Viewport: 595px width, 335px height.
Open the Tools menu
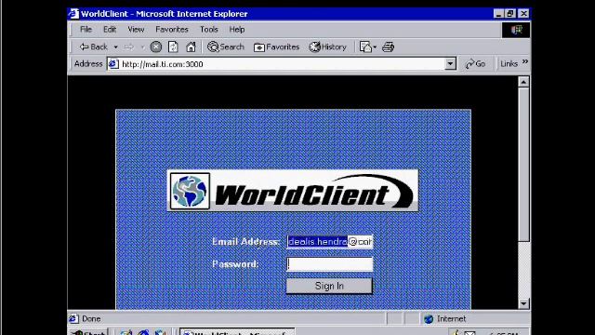209,29
